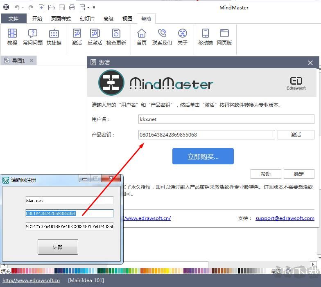The height and width of the screenshot is (287, 321).
Task: Click the open folder icon
Action: pyautogui.click(x=52, y=7)
